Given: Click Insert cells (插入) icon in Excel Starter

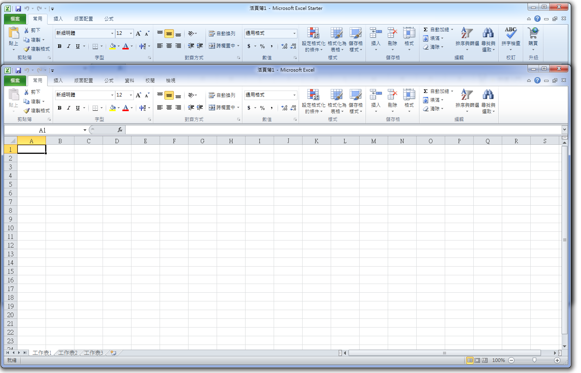Looking at the screenshot, I should tap(376, 32).
